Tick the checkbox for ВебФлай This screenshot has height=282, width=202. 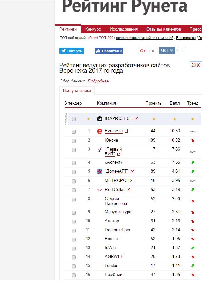click(74, 275)
